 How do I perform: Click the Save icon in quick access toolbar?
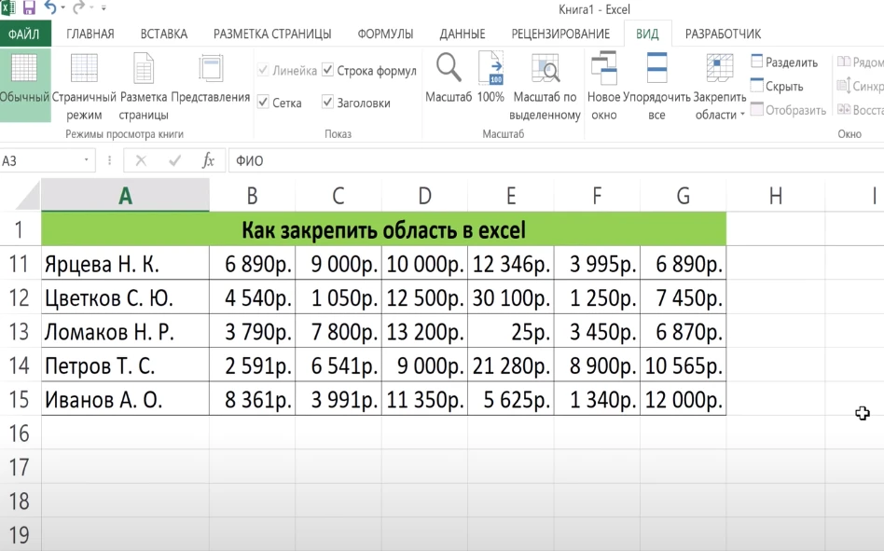pos(28,8)
